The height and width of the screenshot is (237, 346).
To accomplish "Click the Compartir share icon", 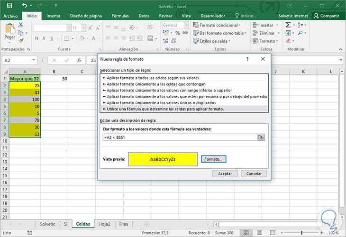I will coord(317,16).
